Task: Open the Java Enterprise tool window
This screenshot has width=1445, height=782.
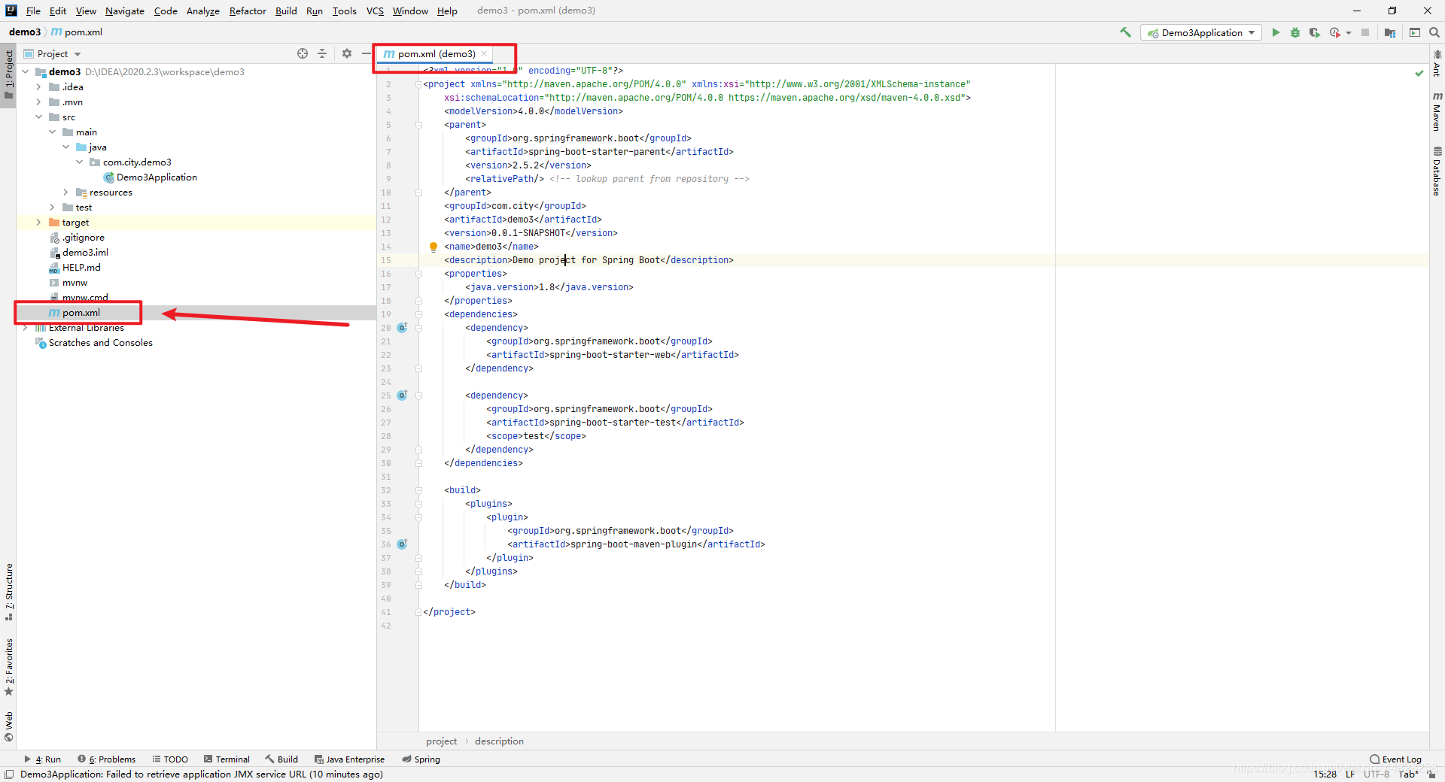Action: click(x=349, y=759)
